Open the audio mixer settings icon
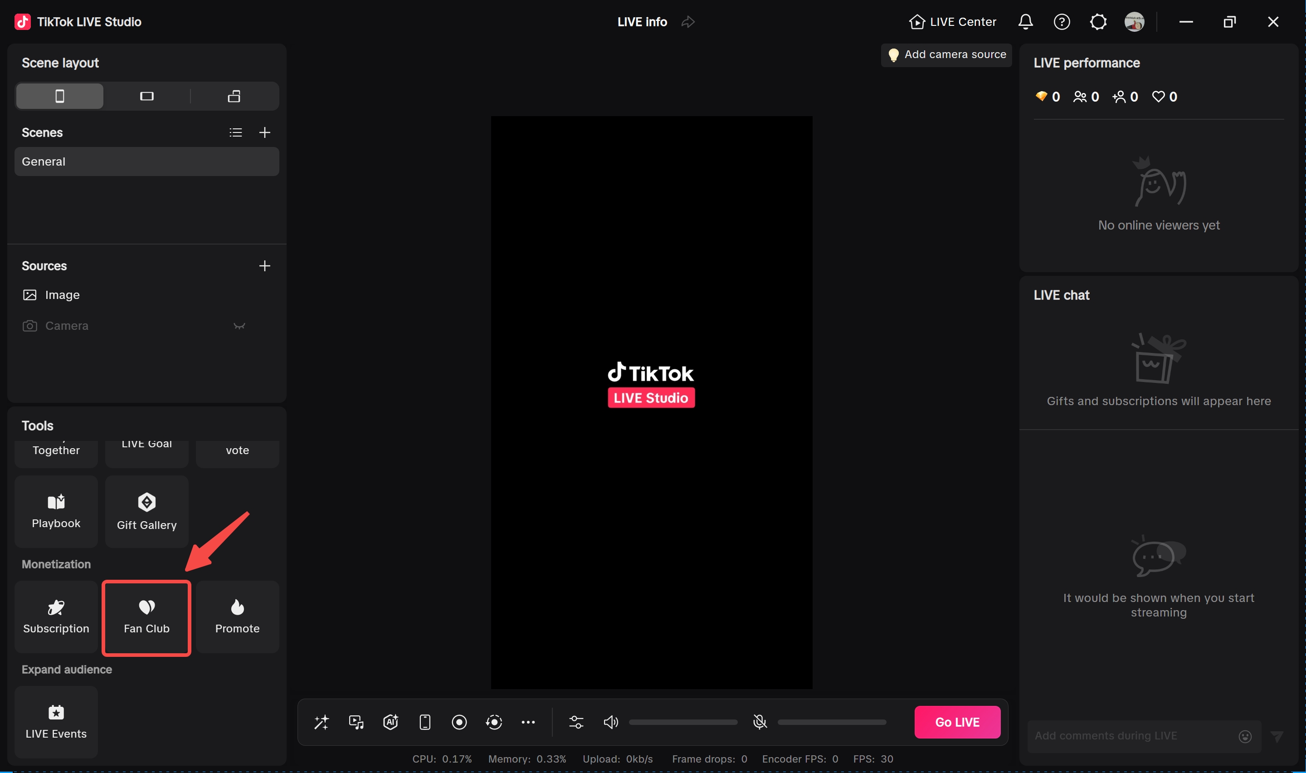This screenshot has width=1306, height=773. [576, 722]
